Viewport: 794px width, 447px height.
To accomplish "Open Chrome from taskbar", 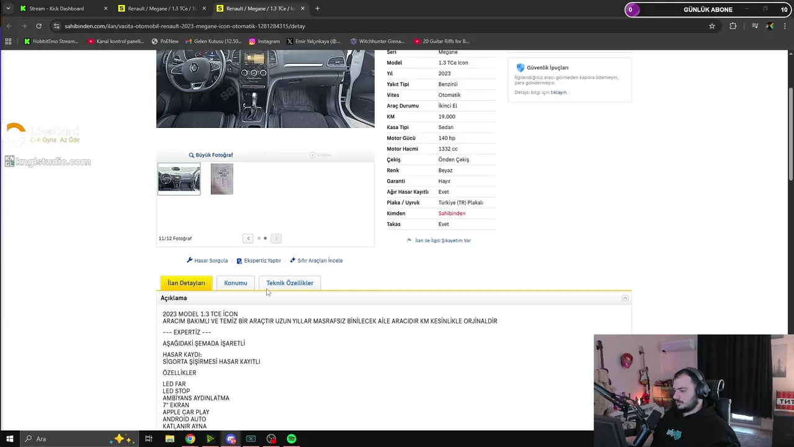I will click(x=190, y=439).
